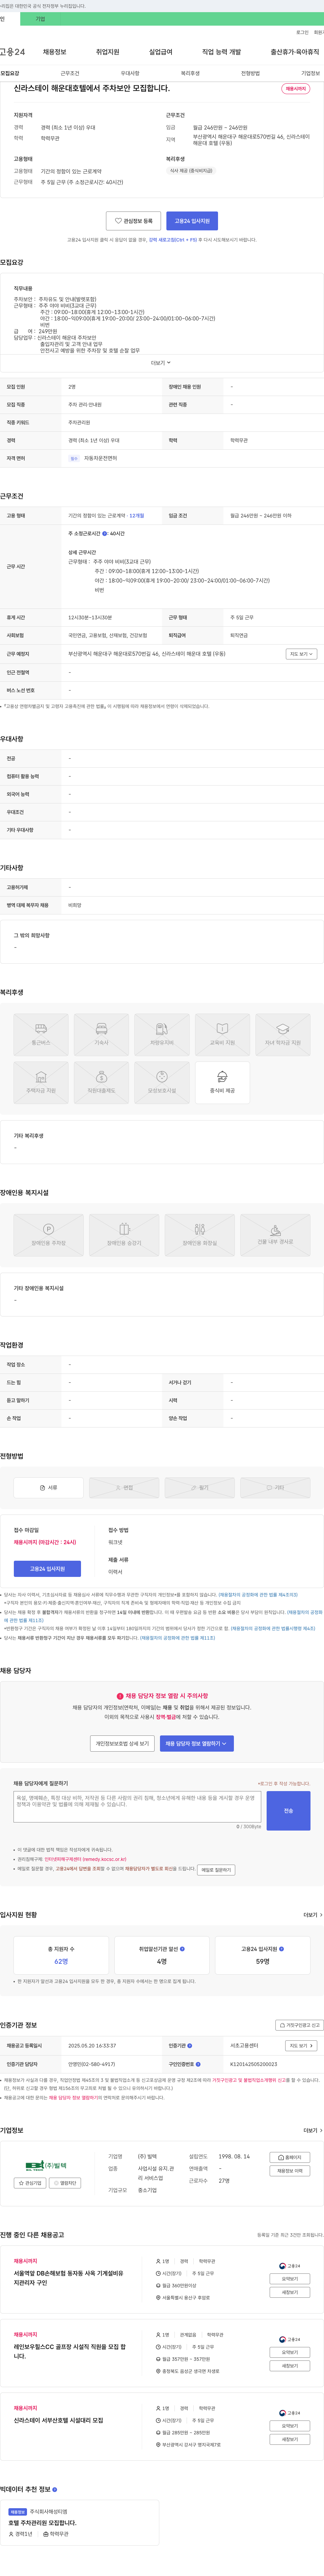This screenshot has height=2576, width=324.
Task: Select the 건물 내부 경사로 icon
Action: point(275,1235)
